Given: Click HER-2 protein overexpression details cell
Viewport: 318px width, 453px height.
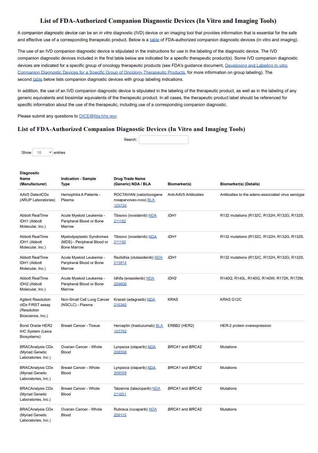Looking at the screenshot, I should tap(245, 326).
